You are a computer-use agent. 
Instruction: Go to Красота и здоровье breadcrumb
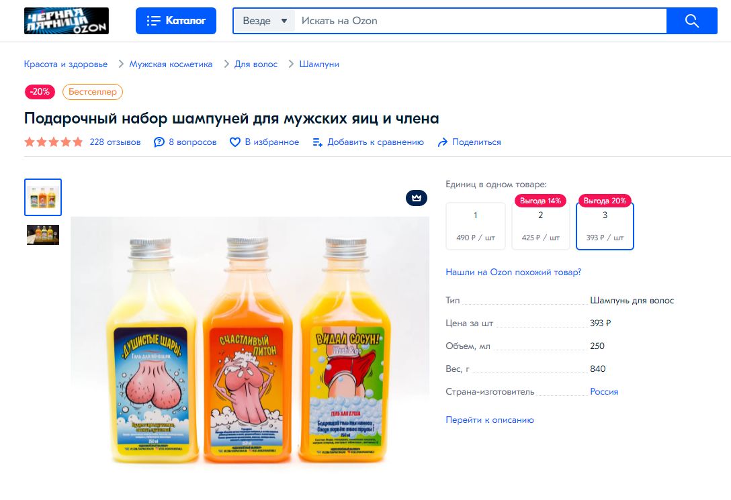[66, 64]
